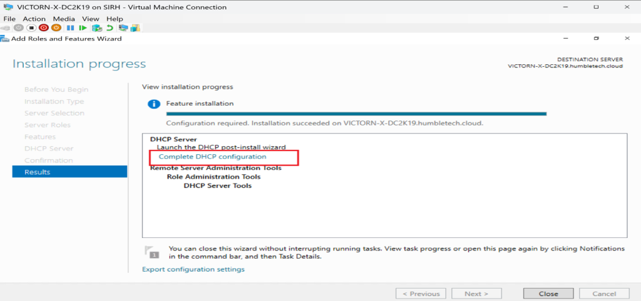The image size is (641, 301).
Task: Open the View menu
Action: click(x=91, y=19)
